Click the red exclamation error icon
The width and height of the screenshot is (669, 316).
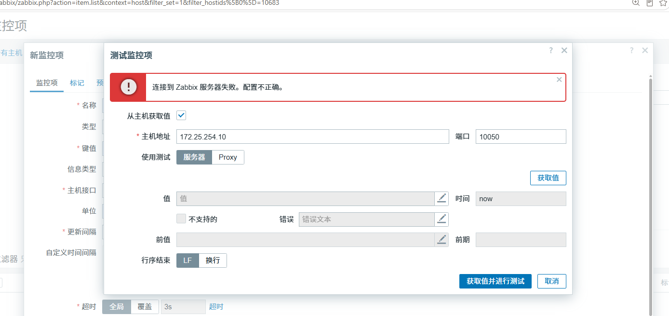click(x=128, y=87)
